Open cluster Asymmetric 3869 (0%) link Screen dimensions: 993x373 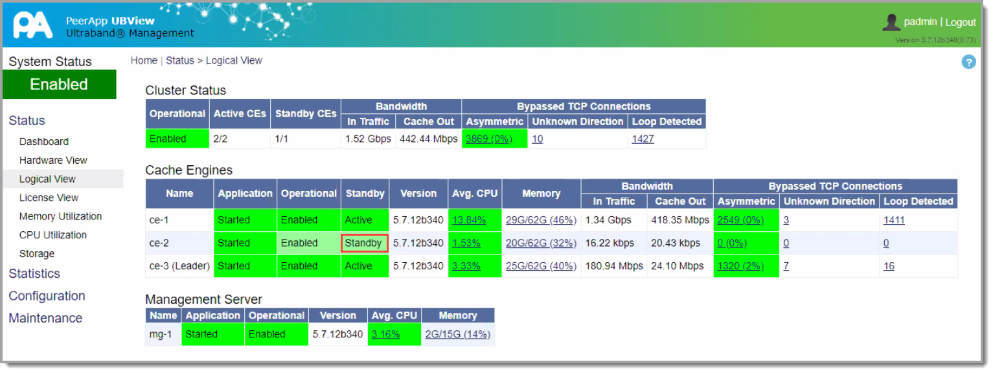pyautogui.click(x=490, y=139)
